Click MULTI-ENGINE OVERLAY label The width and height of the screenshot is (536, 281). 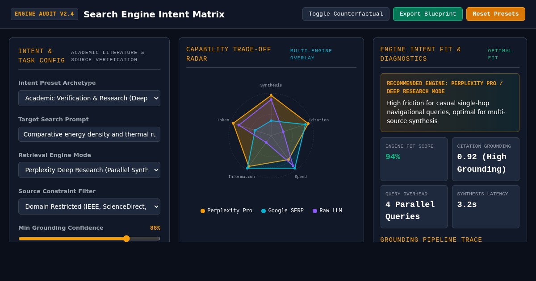[311, 54]
